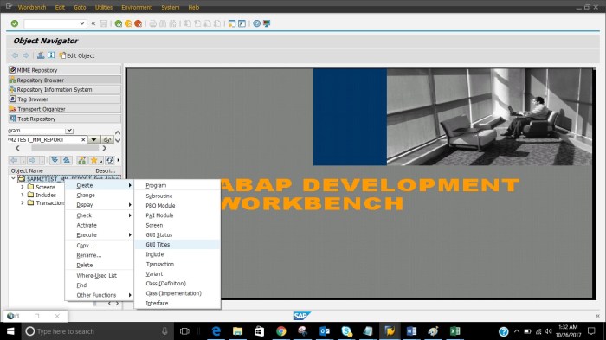Open Microsoft Edge from the taskbar
Viewport: 606px width, 340px height.
[x=216, y=331]
